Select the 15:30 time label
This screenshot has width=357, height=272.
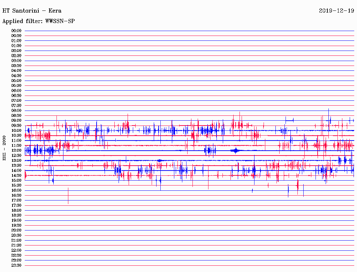pyautogui.click(x=16, y=186)
